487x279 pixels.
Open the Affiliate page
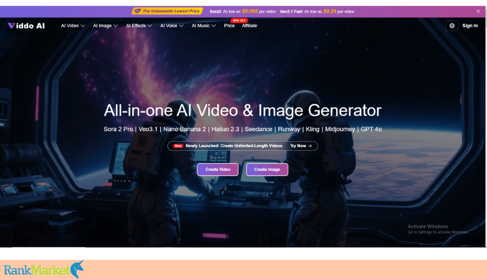coord(249,26)
